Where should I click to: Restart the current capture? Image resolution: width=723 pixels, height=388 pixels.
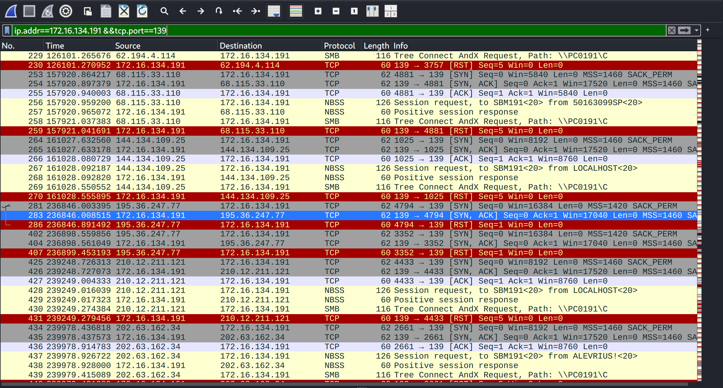click(x=47, y=11)
